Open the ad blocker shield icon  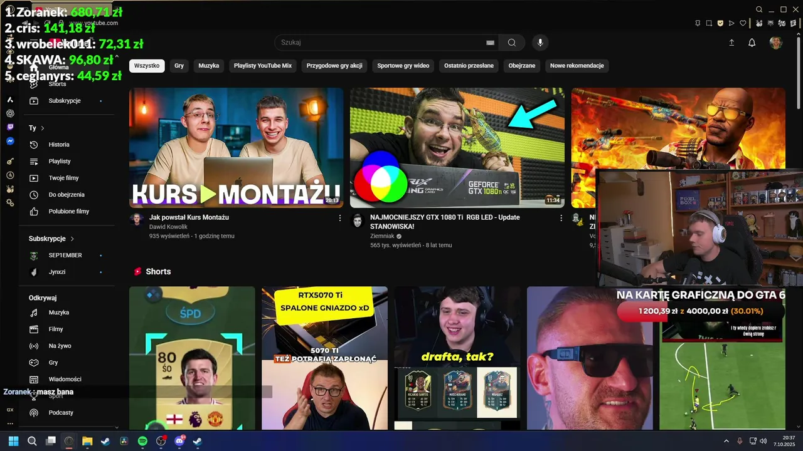tap(720, 23)
